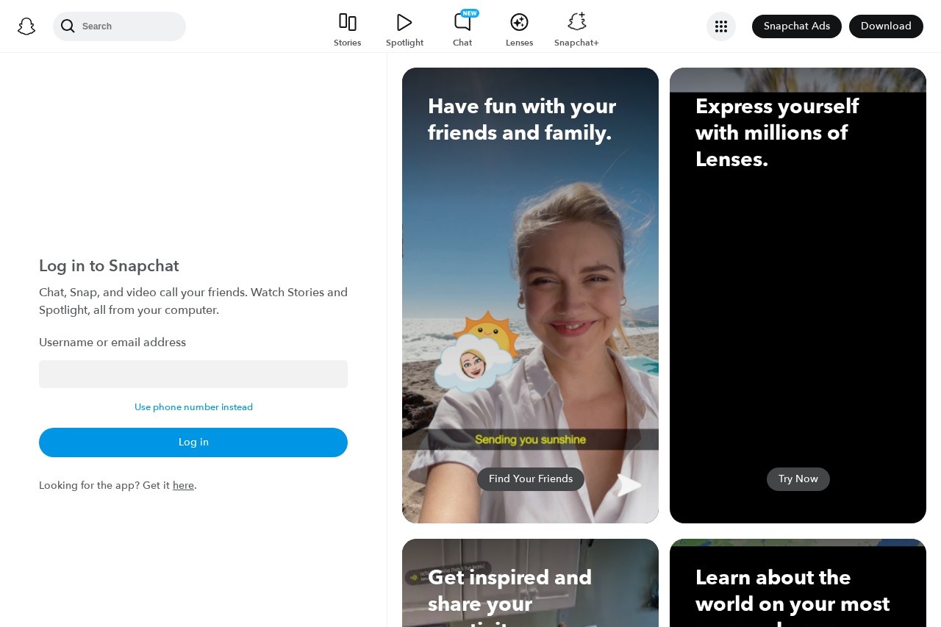Screen dimensions: 941x627
Task: Click the Spotlight label in navigation
Action: click(x=404, y=43)
